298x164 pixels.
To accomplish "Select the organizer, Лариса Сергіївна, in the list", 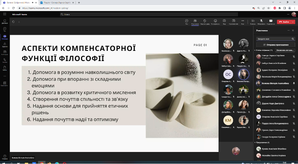I will 275,56.
